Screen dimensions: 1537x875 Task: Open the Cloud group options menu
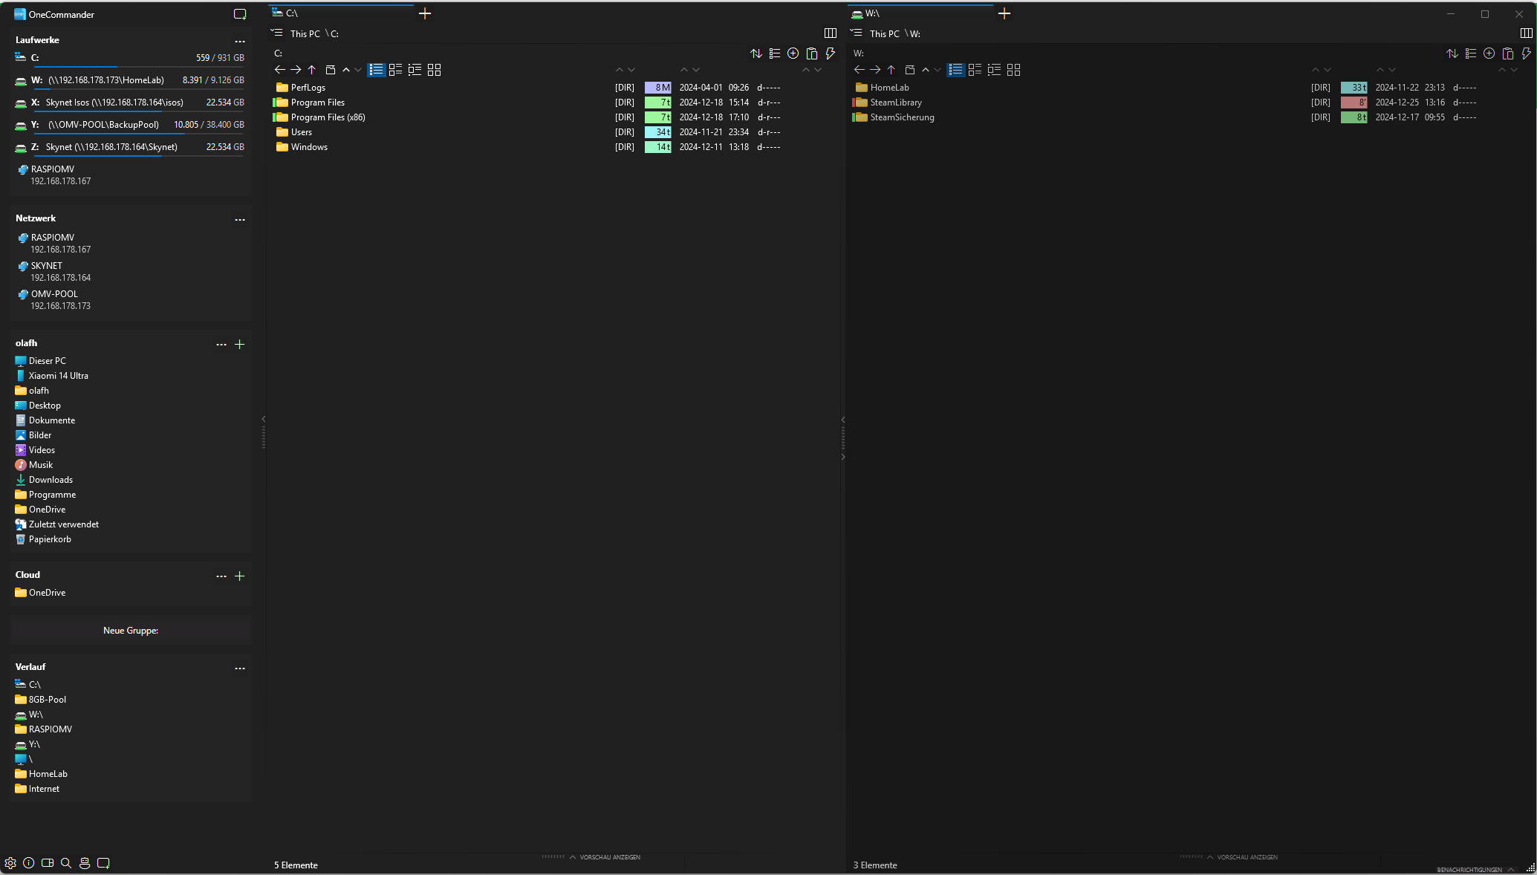(221, 576)
